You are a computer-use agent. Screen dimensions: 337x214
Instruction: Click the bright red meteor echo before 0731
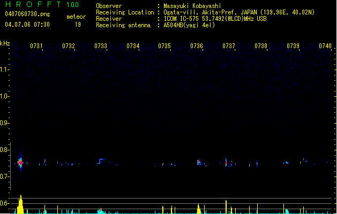point(20,163)
